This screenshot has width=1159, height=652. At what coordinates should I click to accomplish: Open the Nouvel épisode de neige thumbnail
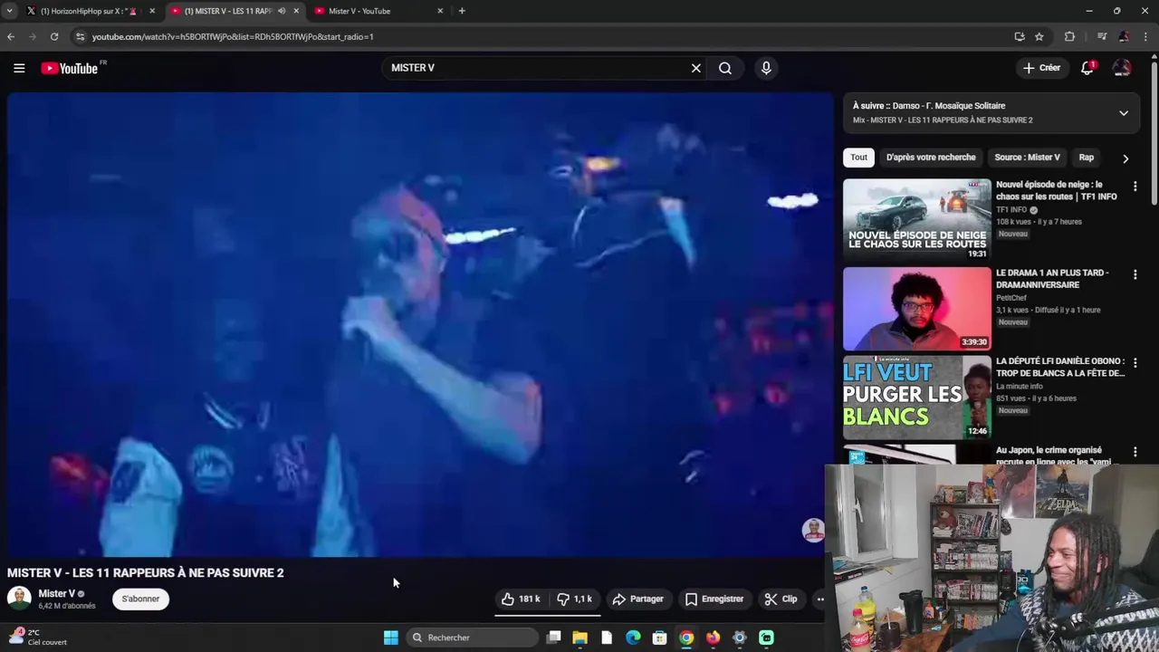click(917, 220)
